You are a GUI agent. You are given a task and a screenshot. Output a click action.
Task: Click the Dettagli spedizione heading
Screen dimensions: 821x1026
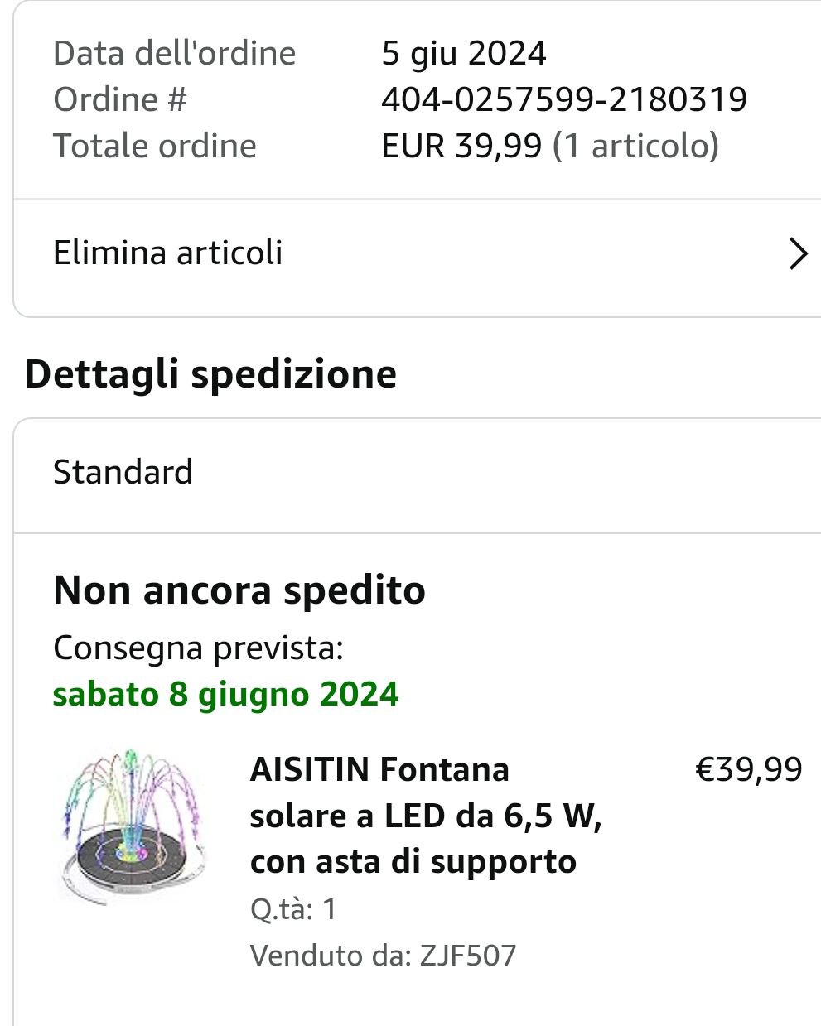tap(210, 373)
